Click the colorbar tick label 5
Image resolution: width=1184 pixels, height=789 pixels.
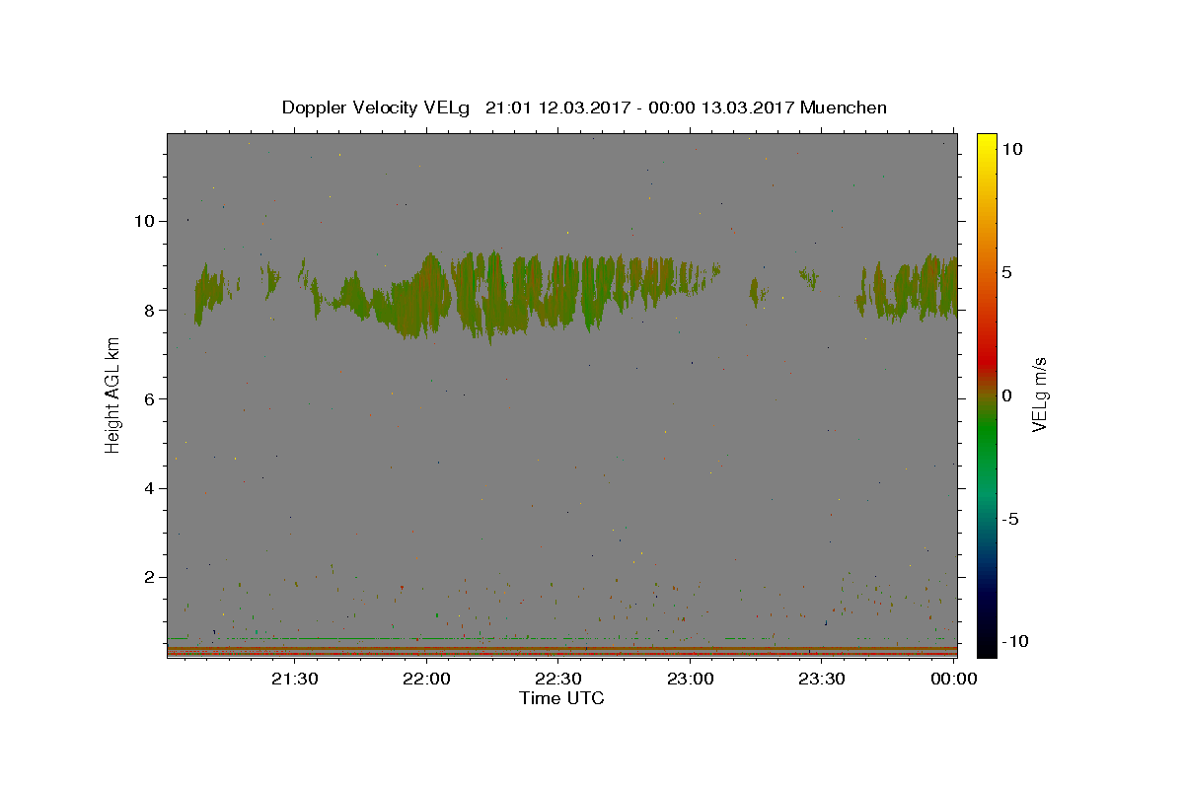click(1006, 272)
